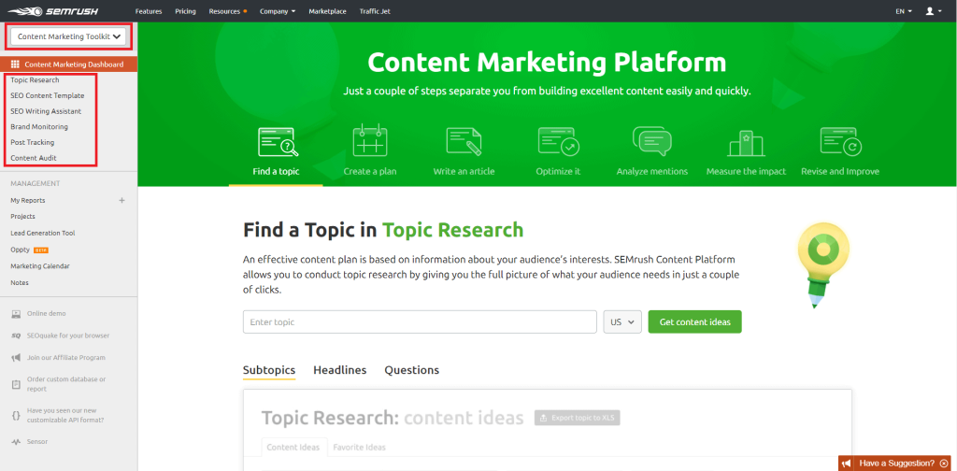The width and height of the screenshot is (957, 471).
Task: Switch to the Questions tab
Action: (411, 370)
